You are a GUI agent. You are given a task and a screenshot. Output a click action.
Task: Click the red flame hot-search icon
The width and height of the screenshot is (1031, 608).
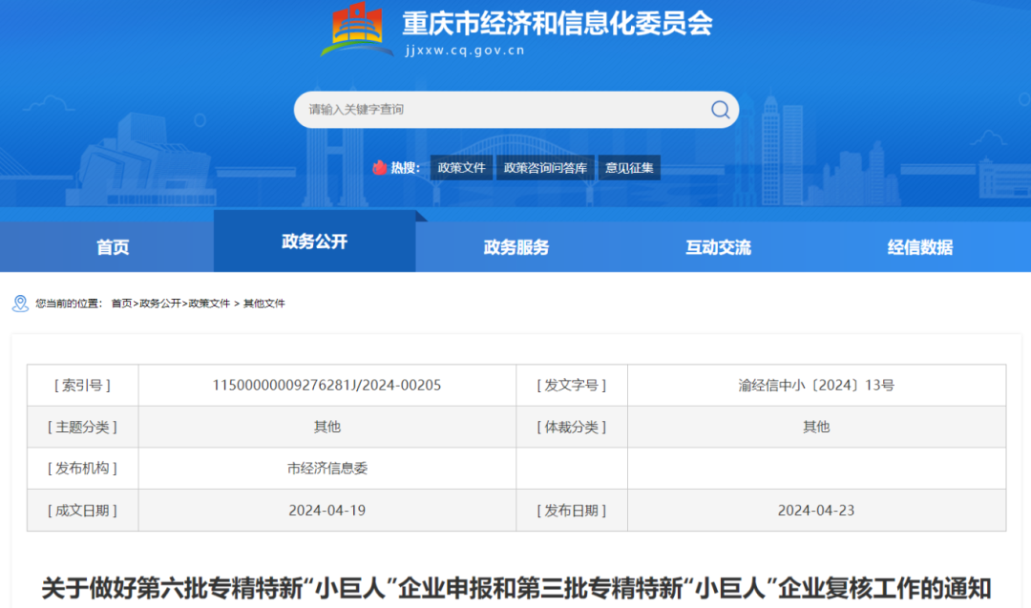click(379, 168)
